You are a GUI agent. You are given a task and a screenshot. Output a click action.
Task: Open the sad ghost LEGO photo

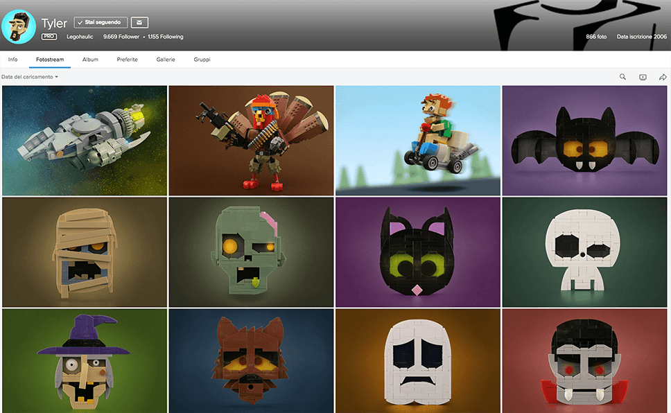[x=418, y=361]
